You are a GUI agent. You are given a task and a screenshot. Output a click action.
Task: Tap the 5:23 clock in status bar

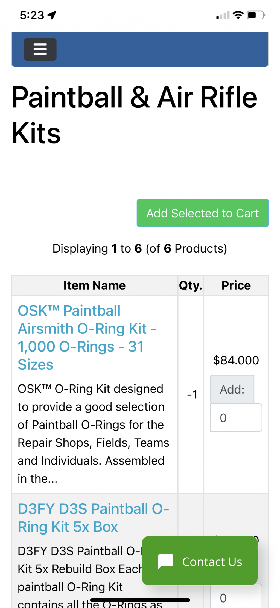pyautogui.click(x=32, y=15)
